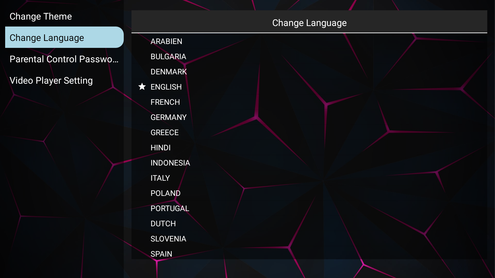
Task: Switch language to FRENCH
Action: tap(165, 102)
